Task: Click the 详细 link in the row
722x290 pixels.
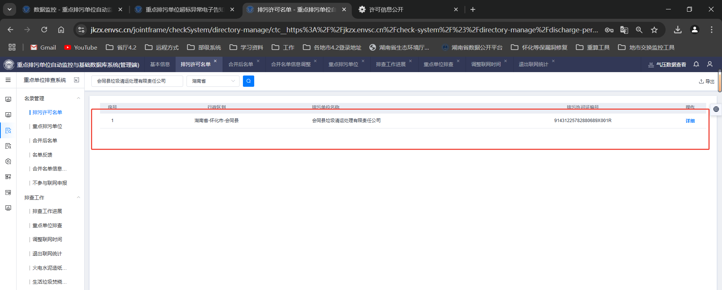Action: 690,121
